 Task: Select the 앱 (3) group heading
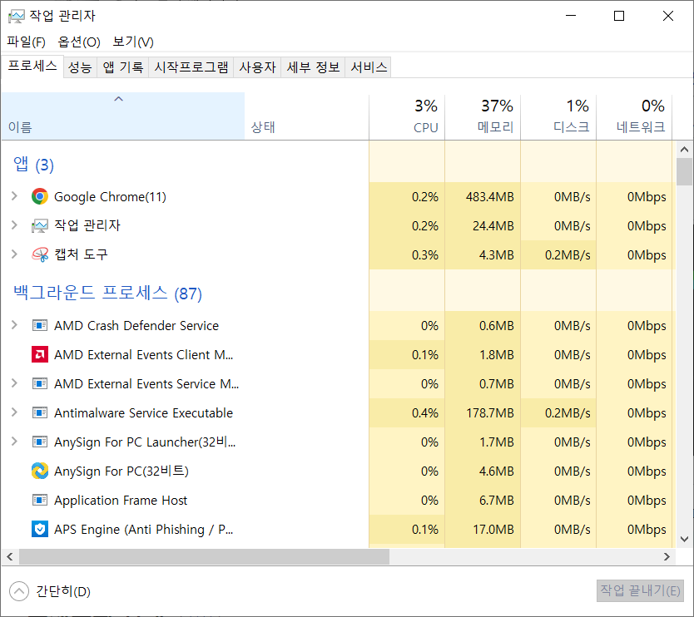tap(33, 165)
